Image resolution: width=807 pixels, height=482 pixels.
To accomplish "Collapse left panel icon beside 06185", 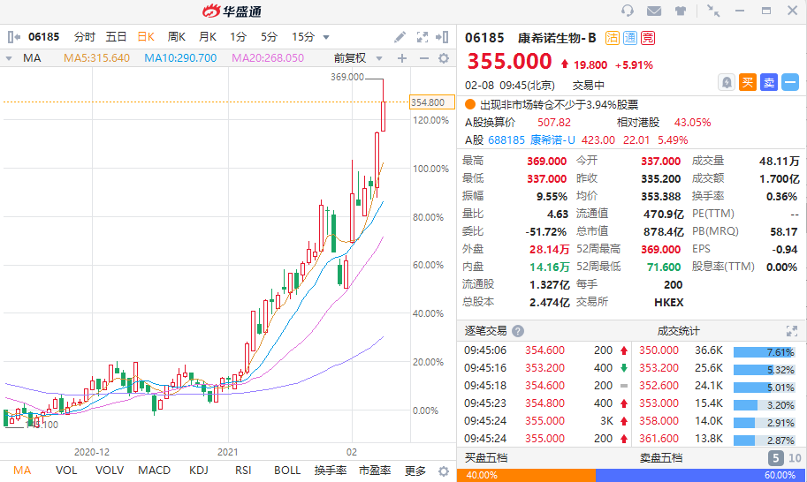I will (14, 37).
